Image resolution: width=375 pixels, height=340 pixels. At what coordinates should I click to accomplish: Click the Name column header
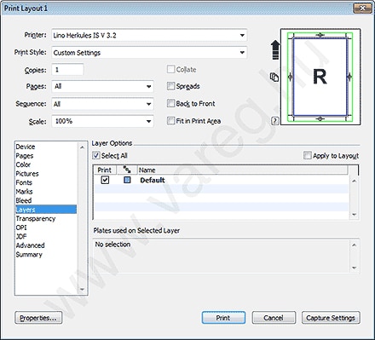243,170
